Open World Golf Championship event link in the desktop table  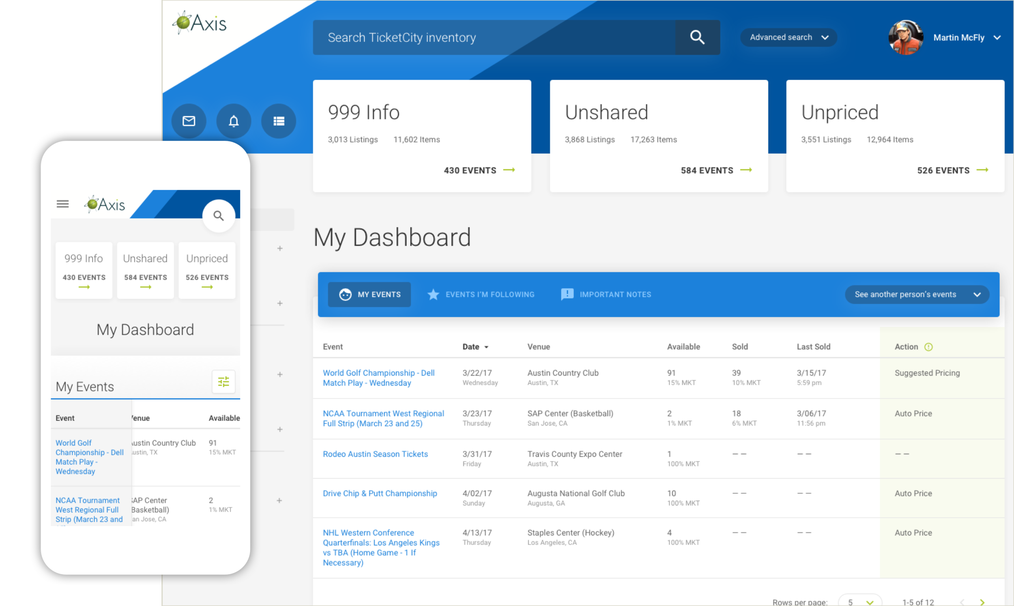(378, 378)
